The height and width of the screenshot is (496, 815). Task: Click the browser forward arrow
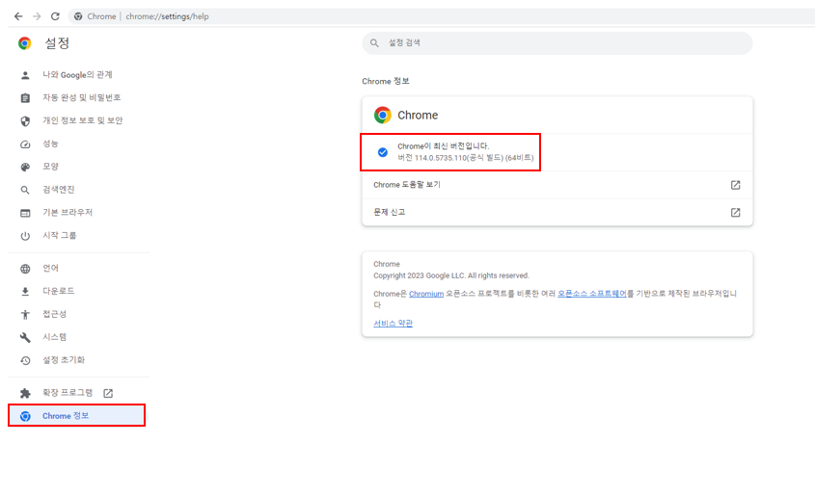pyautogui.click(x=37, y=16)
